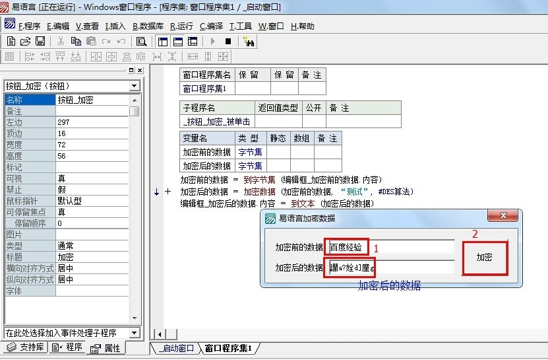This screenshot has height=360, width=548.
Task: Open the B.数据库 menu
Action: coord(148,26)
